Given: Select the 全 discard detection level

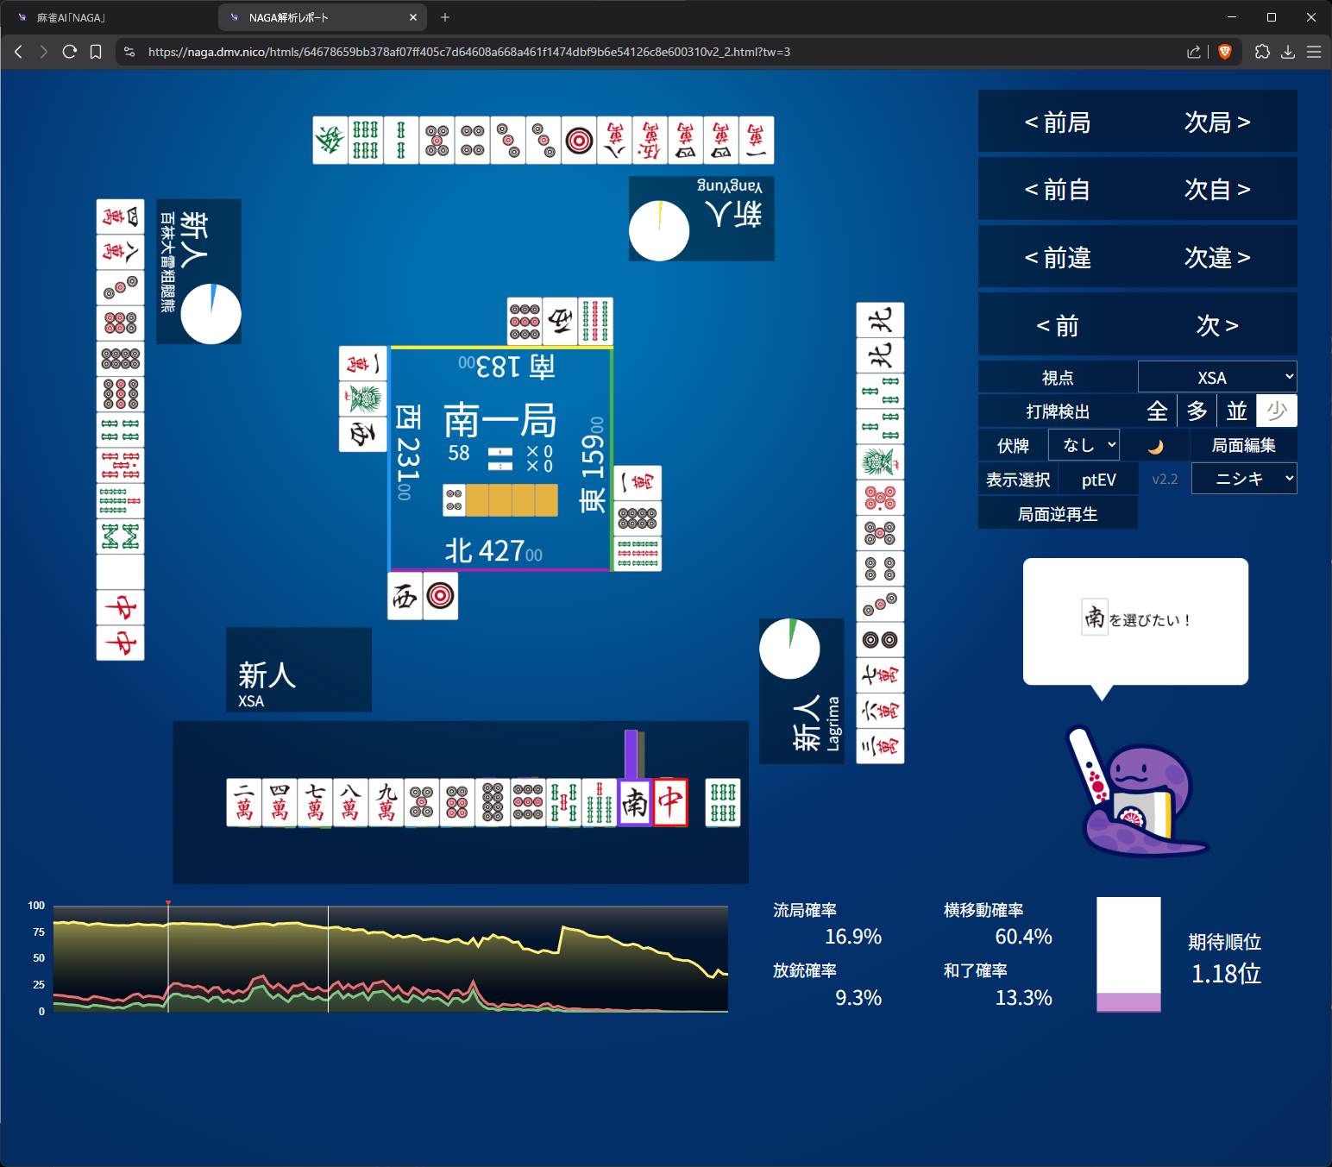Looking at the screenshot, I should click(1157, 411).
